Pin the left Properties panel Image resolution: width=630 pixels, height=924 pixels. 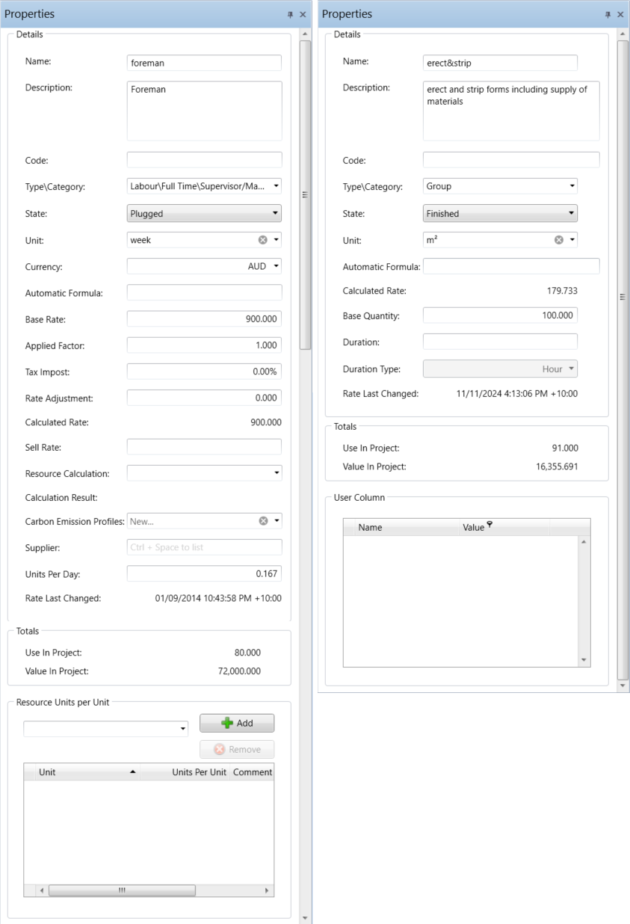(x=292, y=15)
